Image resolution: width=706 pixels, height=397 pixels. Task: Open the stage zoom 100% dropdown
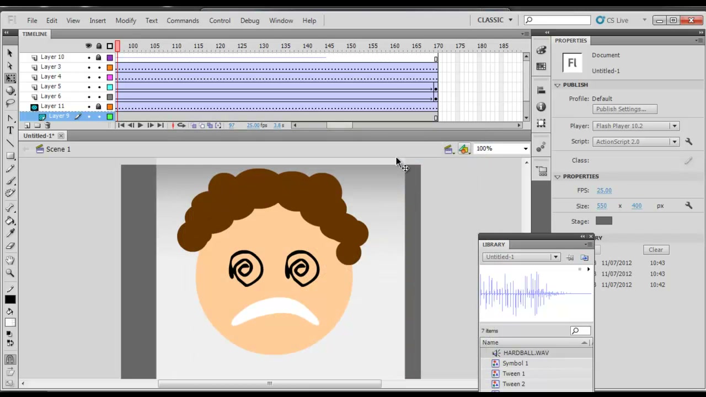(x=502, y=148)
